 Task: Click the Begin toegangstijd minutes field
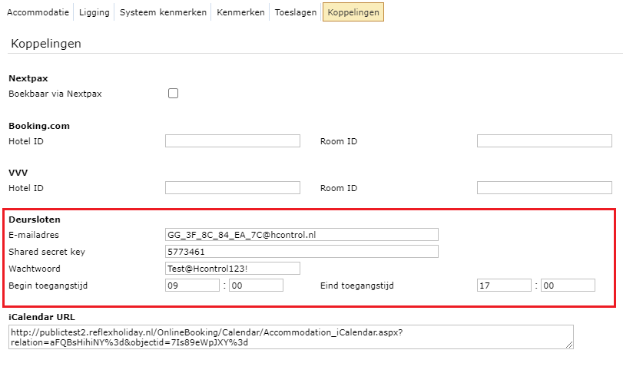point(256,286)
